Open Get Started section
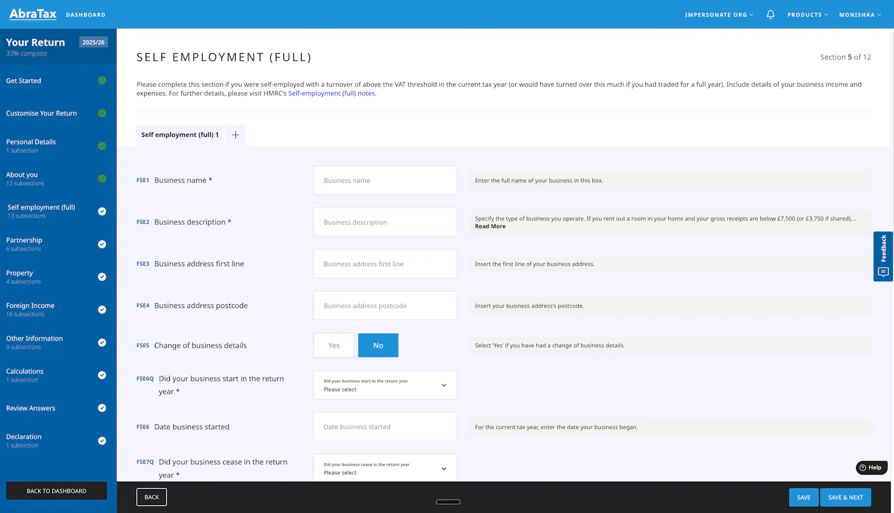The image size is (894, 513). tap(23, 81)
